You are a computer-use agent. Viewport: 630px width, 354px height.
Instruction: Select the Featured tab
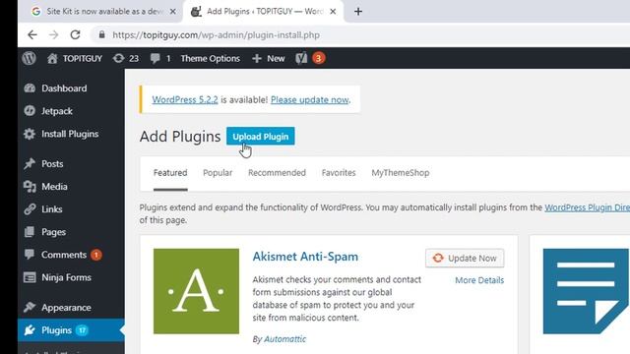click(170, 173)
